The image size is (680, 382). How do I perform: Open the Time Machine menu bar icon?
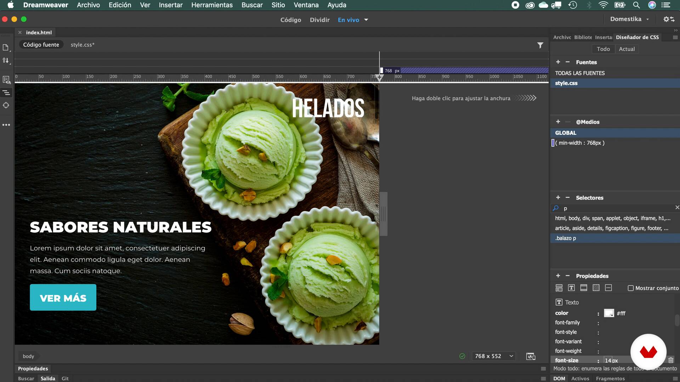573,5
